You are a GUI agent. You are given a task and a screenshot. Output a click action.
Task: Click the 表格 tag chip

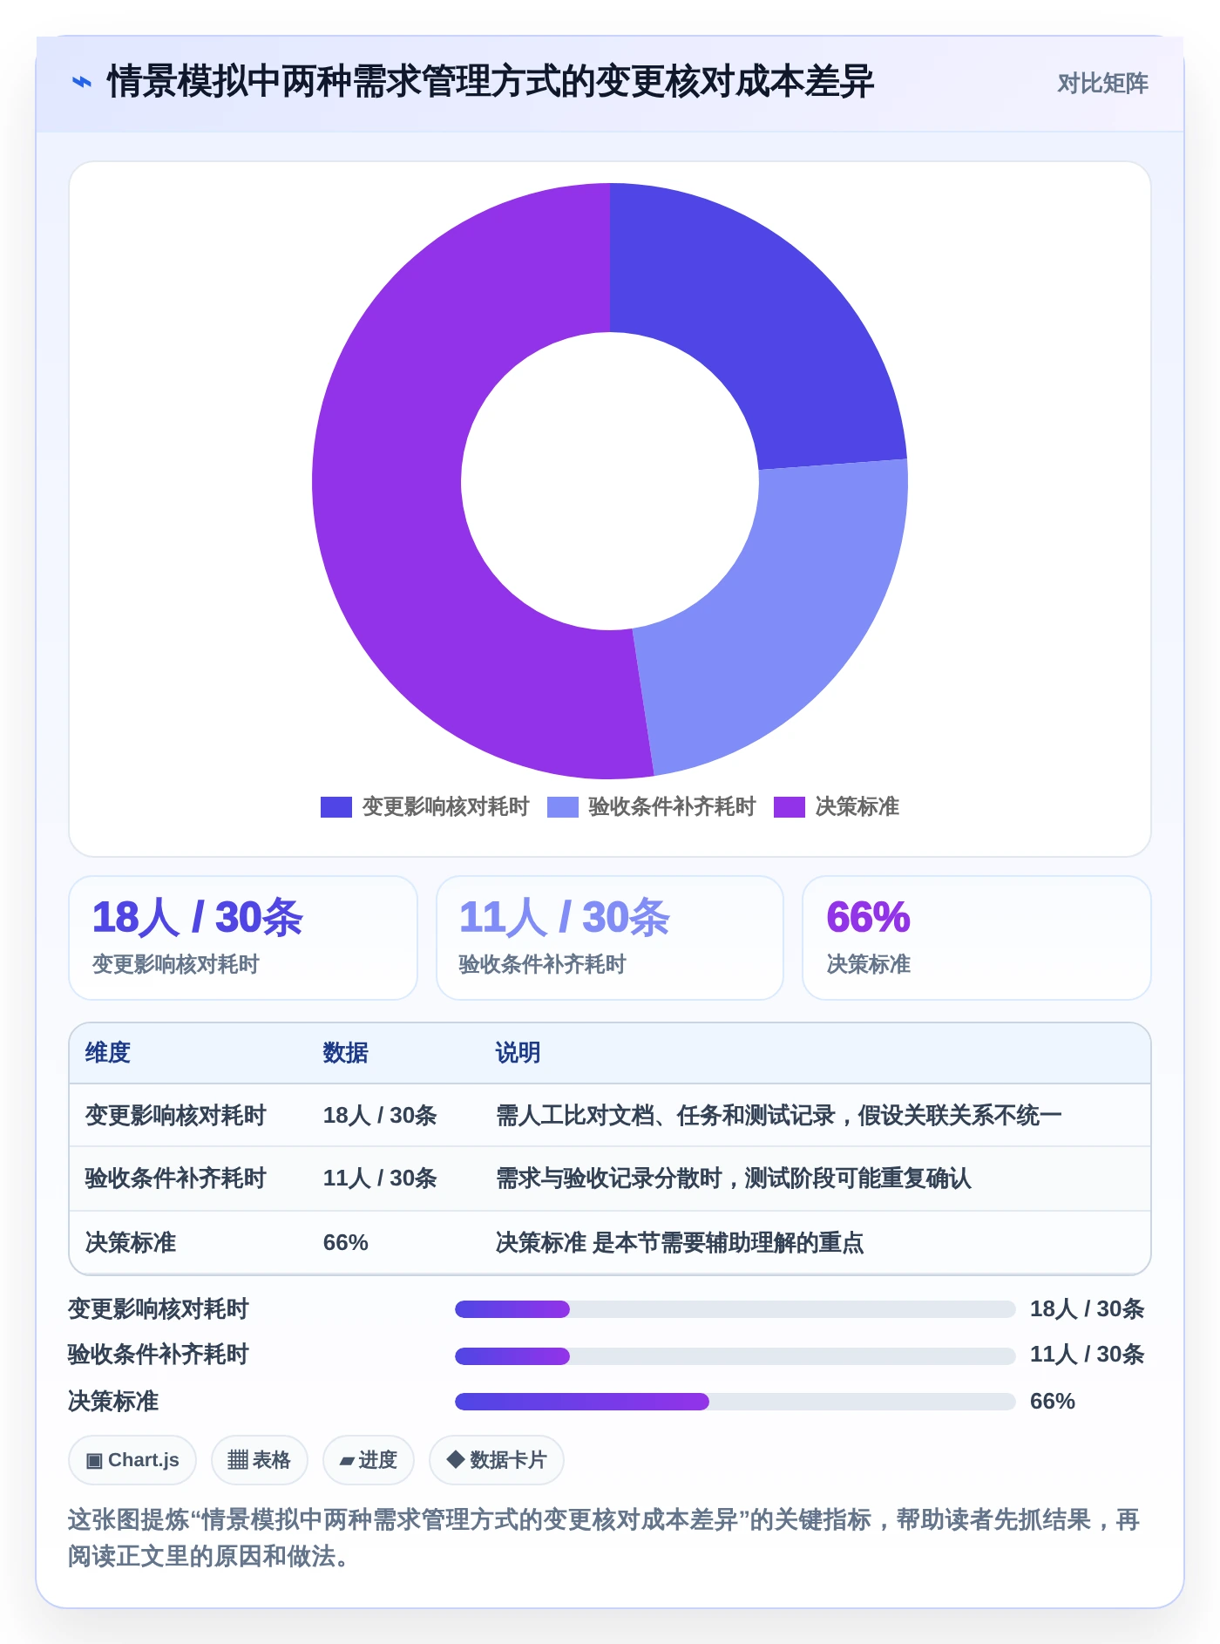(260, 1460)
